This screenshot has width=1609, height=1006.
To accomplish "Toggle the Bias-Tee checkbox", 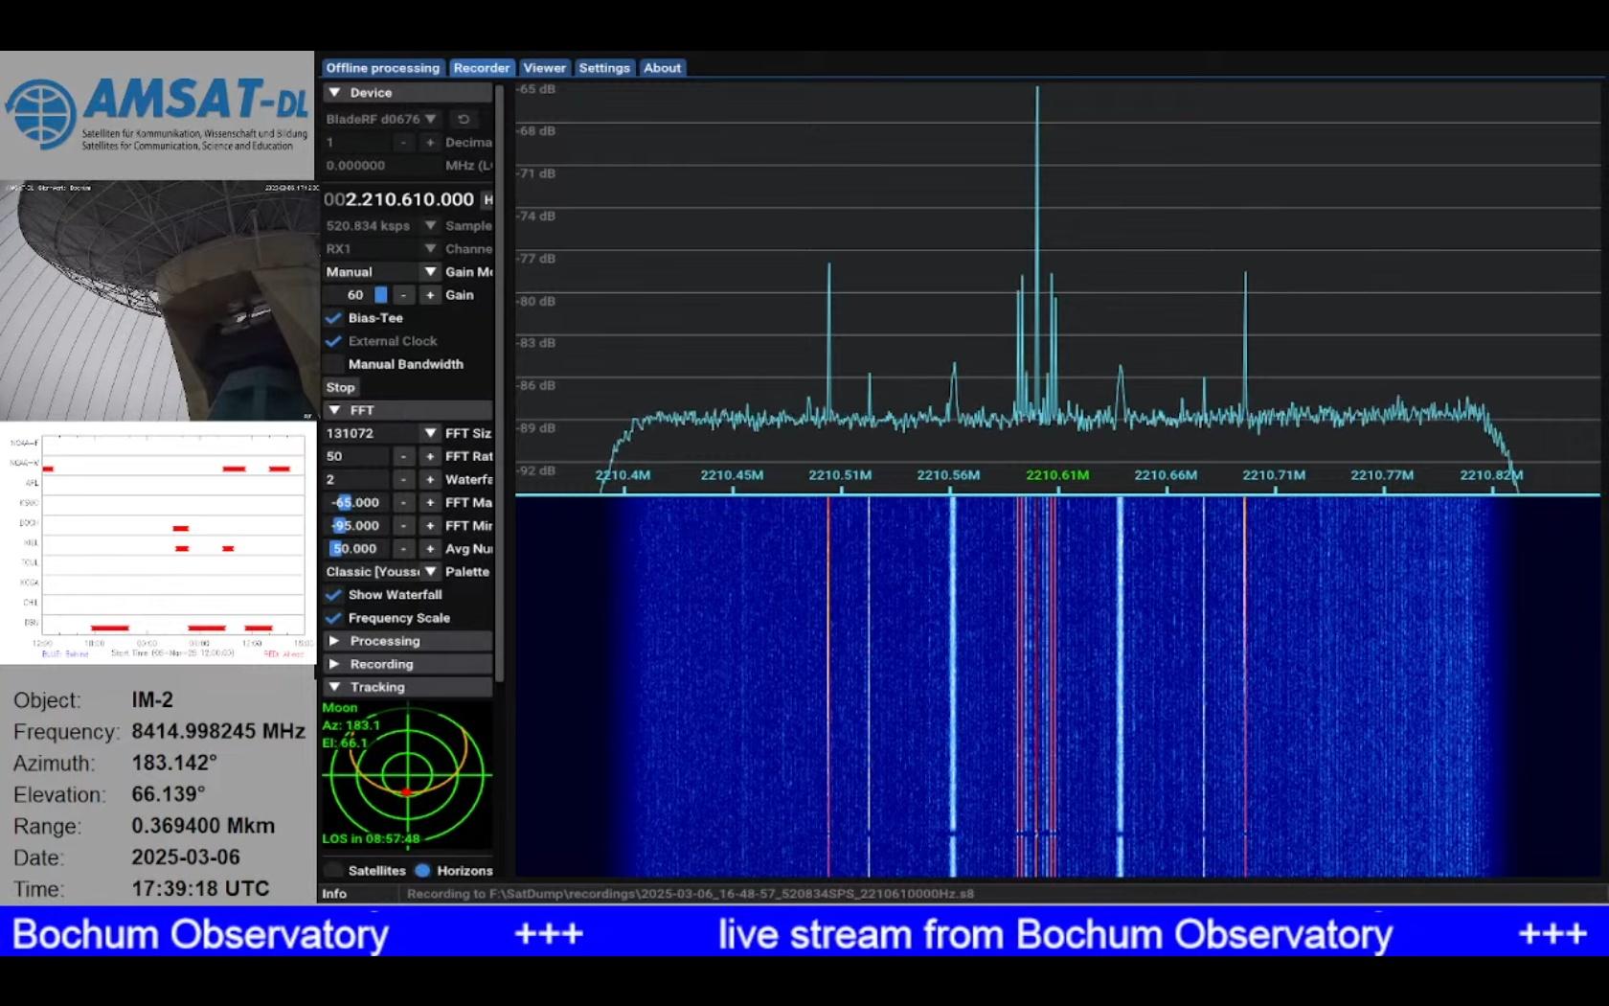I will point(333,318).
